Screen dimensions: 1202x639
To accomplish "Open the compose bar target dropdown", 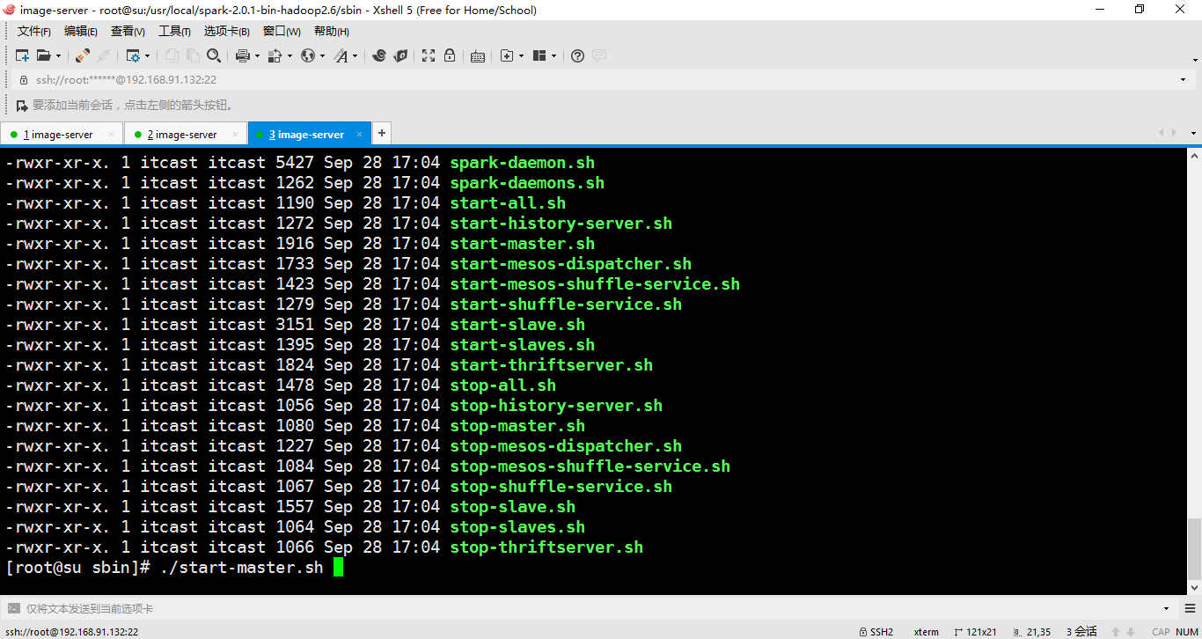I will pos(1167,608).
